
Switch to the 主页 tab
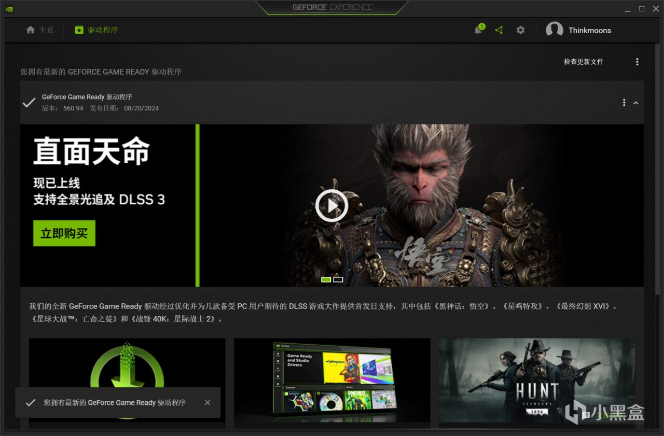[40, 30]
